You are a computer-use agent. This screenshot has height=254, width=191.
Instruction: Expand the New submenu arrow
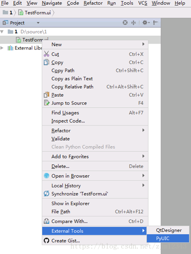143,44
